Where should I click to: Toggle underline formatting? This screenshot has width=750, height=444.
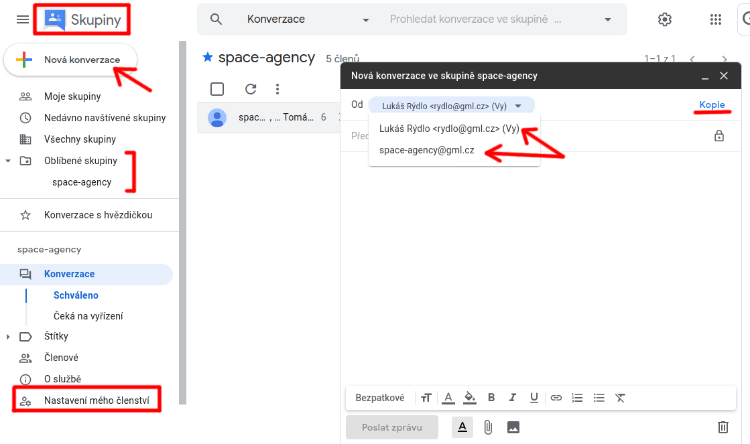point(534,398)
